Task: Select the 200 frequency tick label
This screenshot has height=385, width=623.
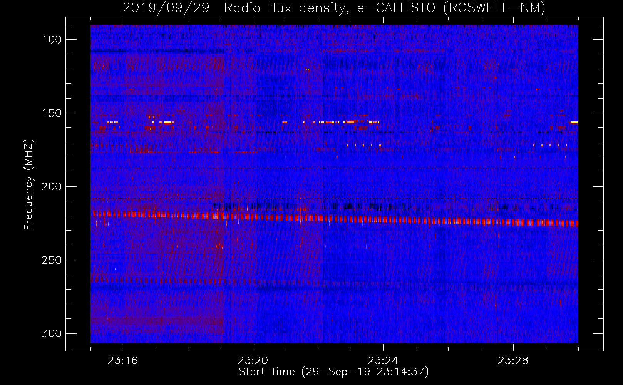Action: 52,187
